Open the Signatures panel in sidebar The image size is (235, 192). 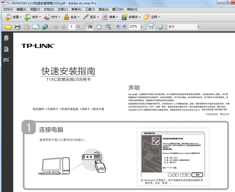(6, 60)
